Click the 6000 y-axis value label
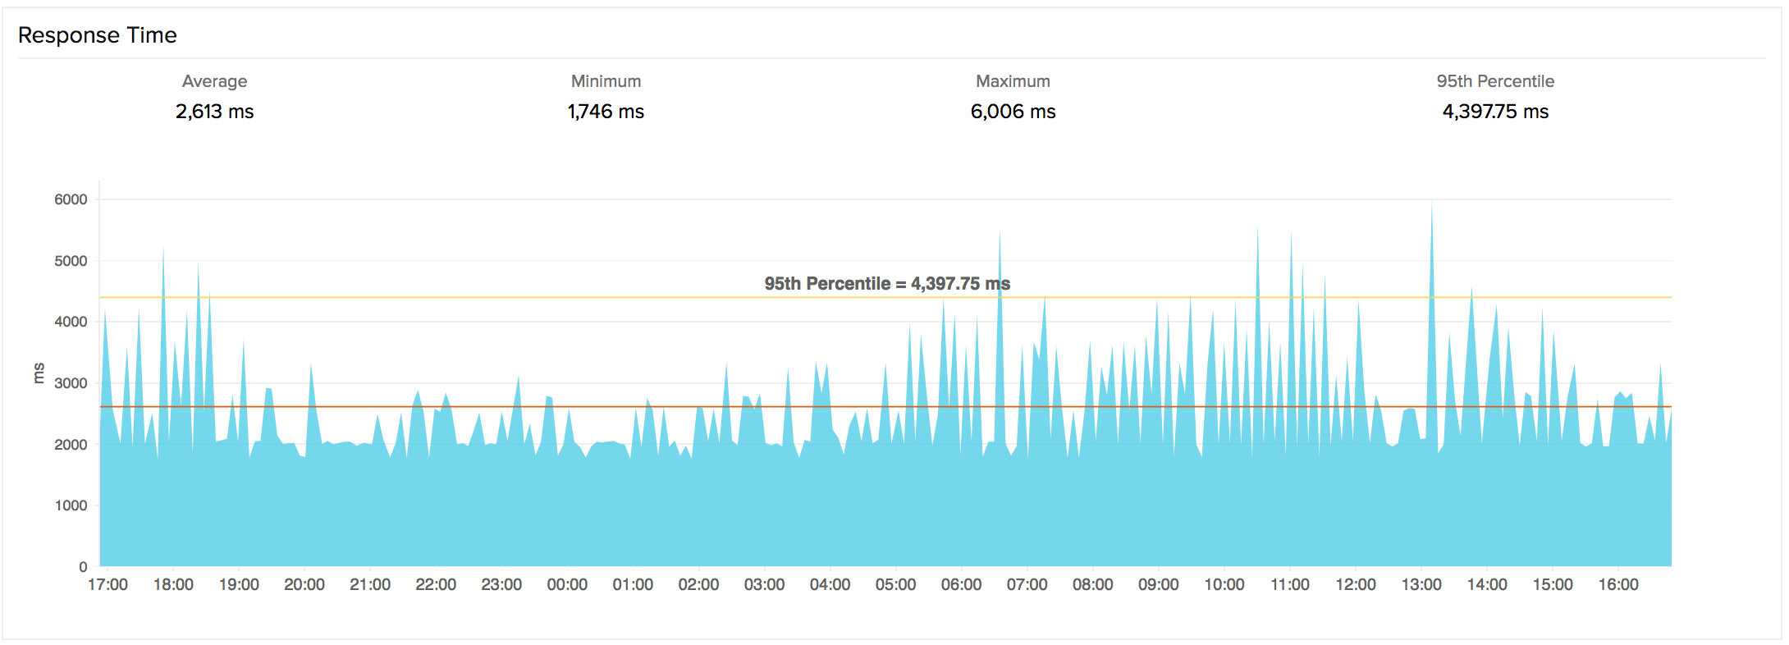Screen dimensions: 1789x645 tap(71, 199)
